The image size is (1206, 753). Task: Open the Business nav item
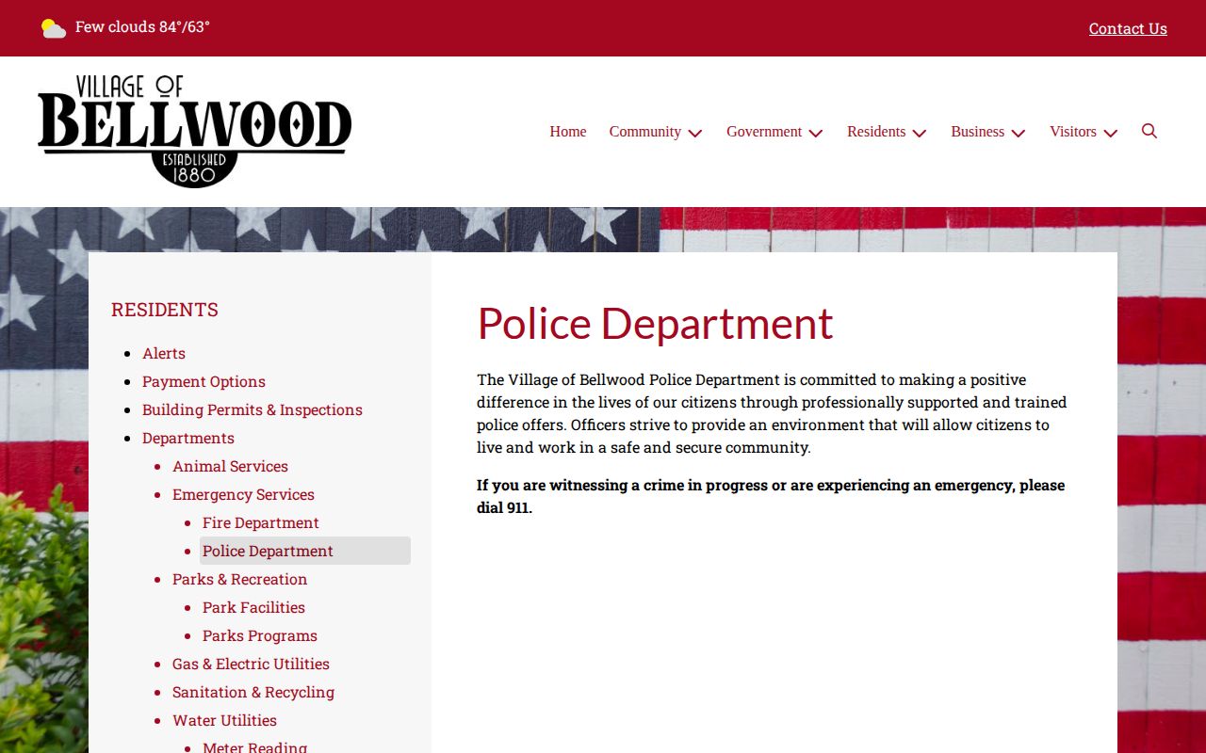(x=977, y=132)
